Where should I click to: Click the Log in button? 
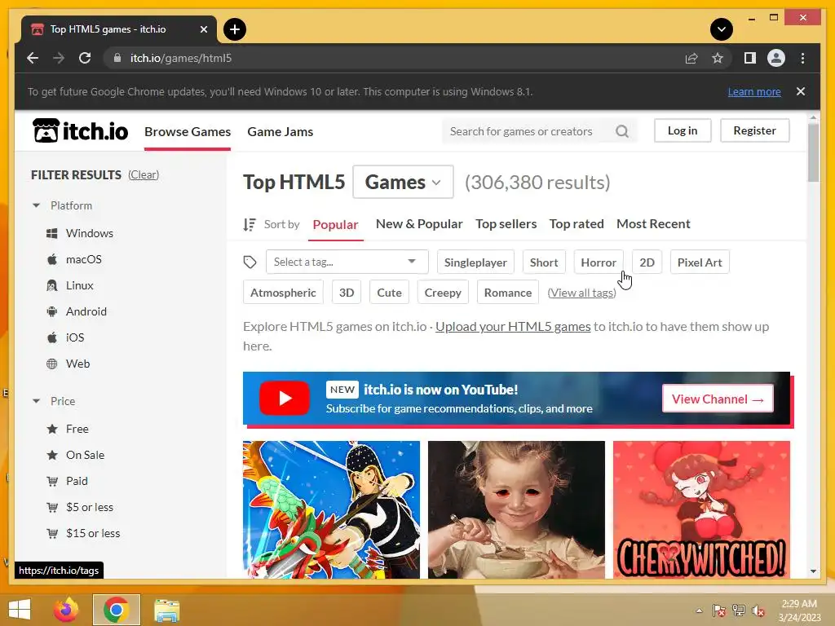683,130
